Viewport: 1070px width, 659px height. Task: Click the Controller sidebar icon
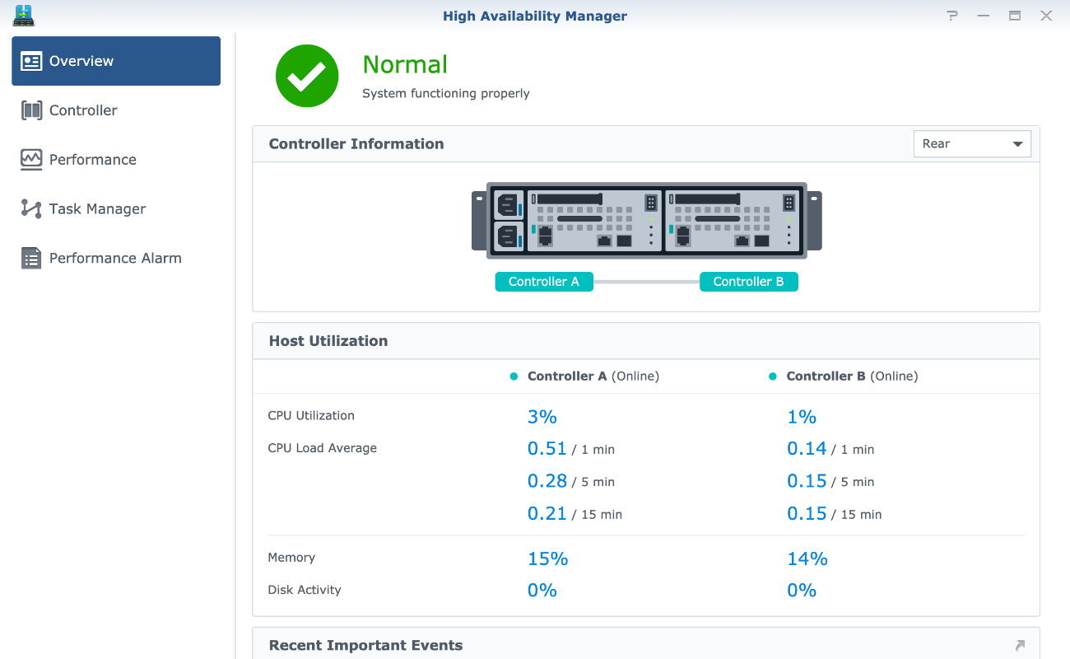pos(31,110)
